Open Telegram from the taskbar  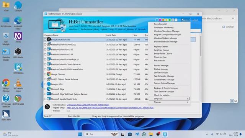point(137,134)
